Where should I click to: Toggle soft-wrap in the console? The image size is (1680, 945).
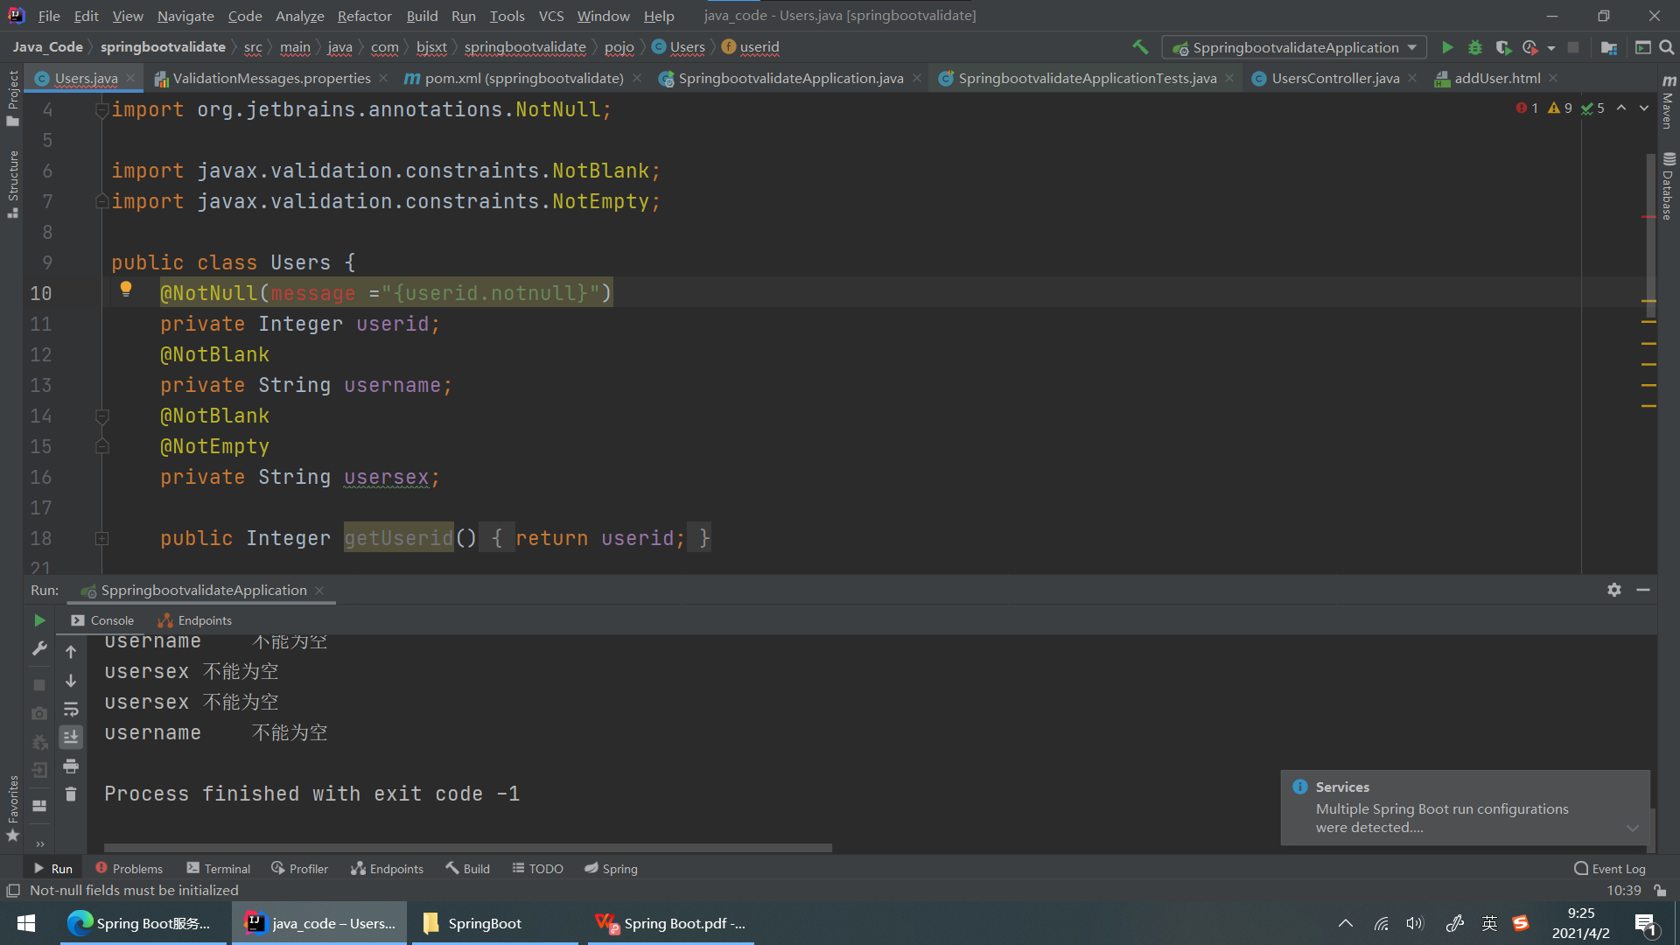71,709
